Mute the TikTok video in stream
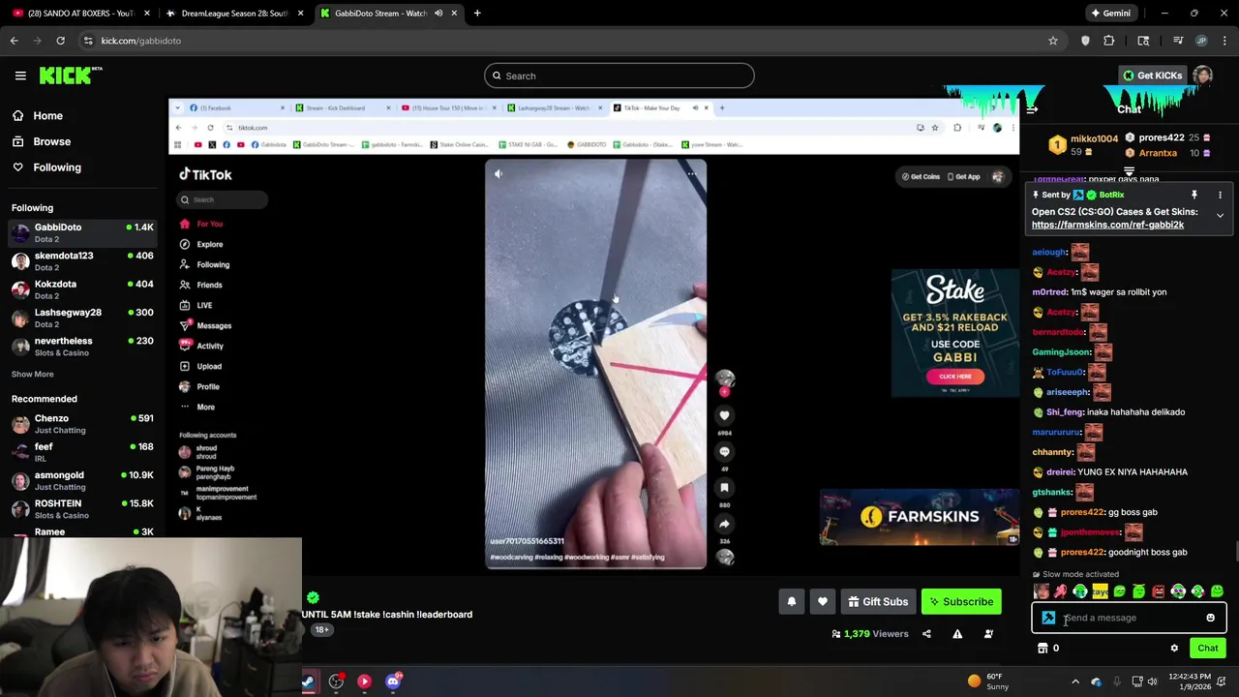Screen dimensions: 1239x697 click(499, 174)
